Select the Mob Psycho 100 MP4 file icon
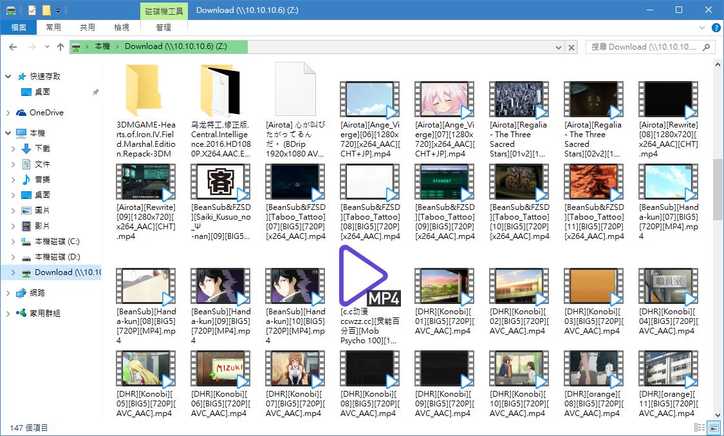724x436 pixels. point(369,276)
